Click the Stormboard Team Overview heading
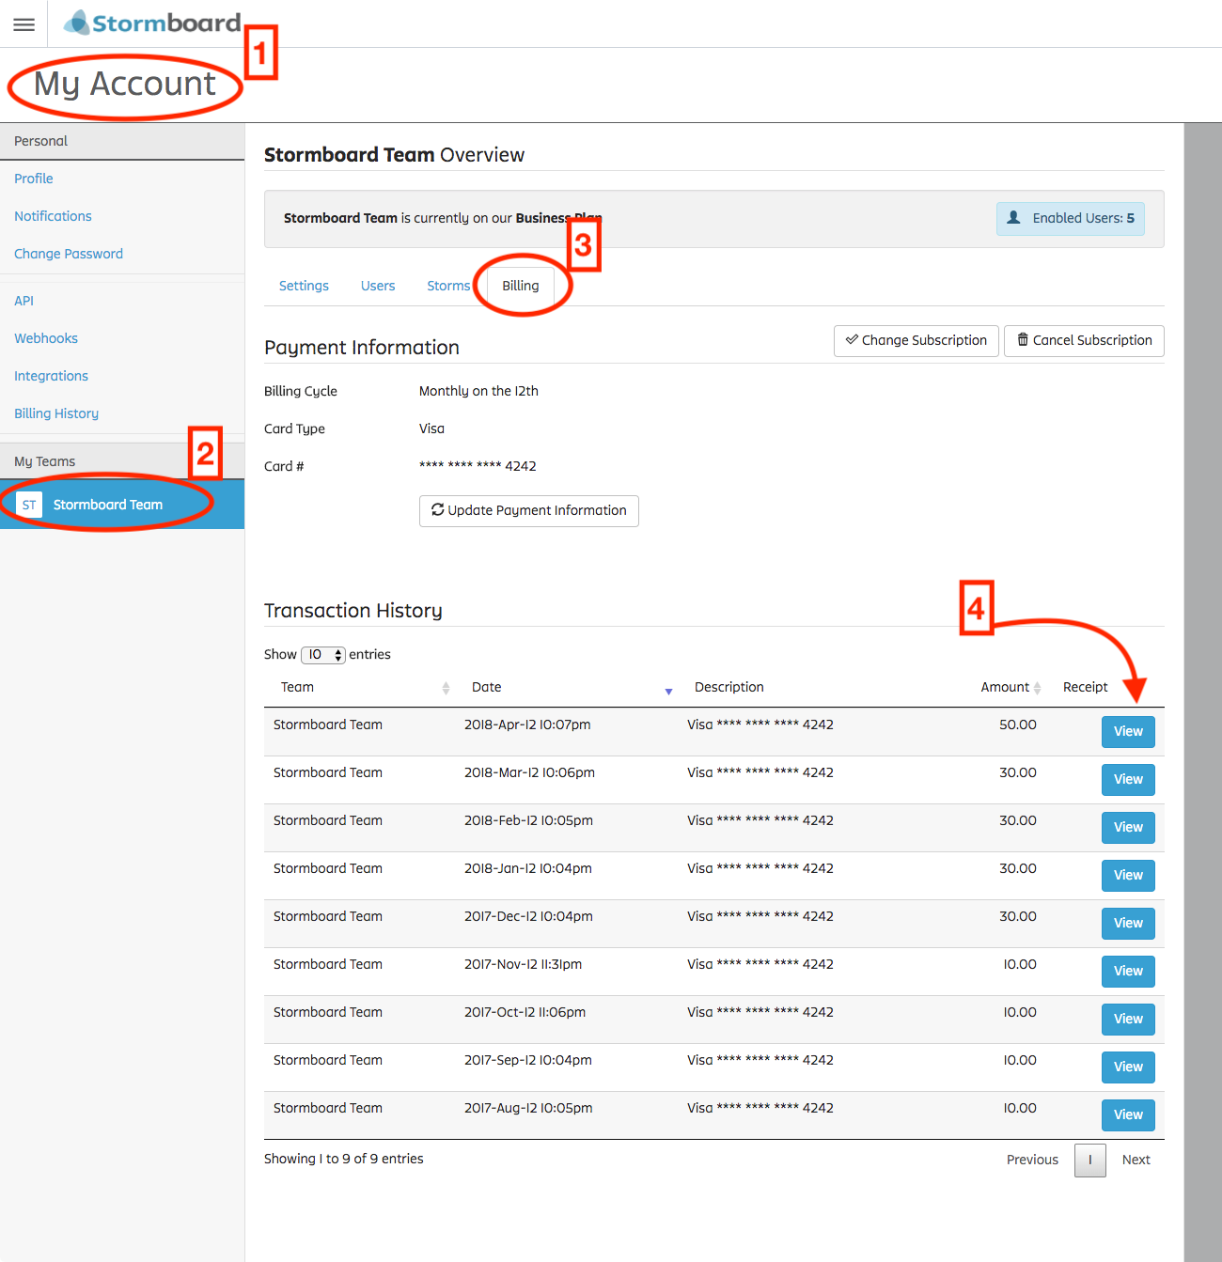This screenshot has width=1222, height=1262. 394,155
